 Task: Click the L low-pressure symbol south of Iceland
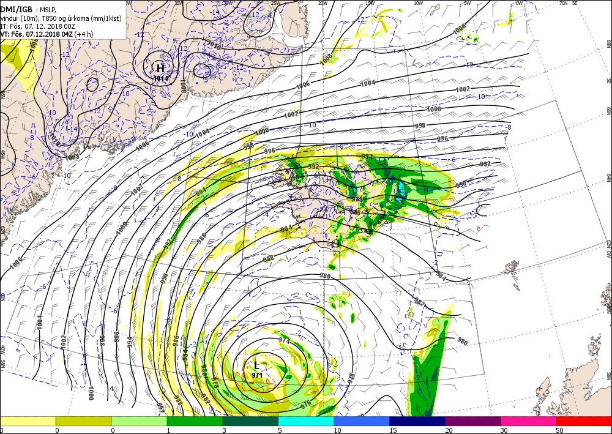coord(256,365)
